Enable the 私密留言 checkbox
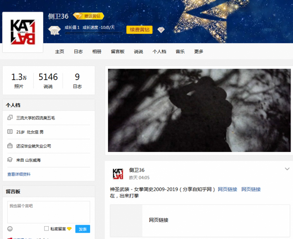This screenshot has width=293, height=239. [x=46, y=229]
